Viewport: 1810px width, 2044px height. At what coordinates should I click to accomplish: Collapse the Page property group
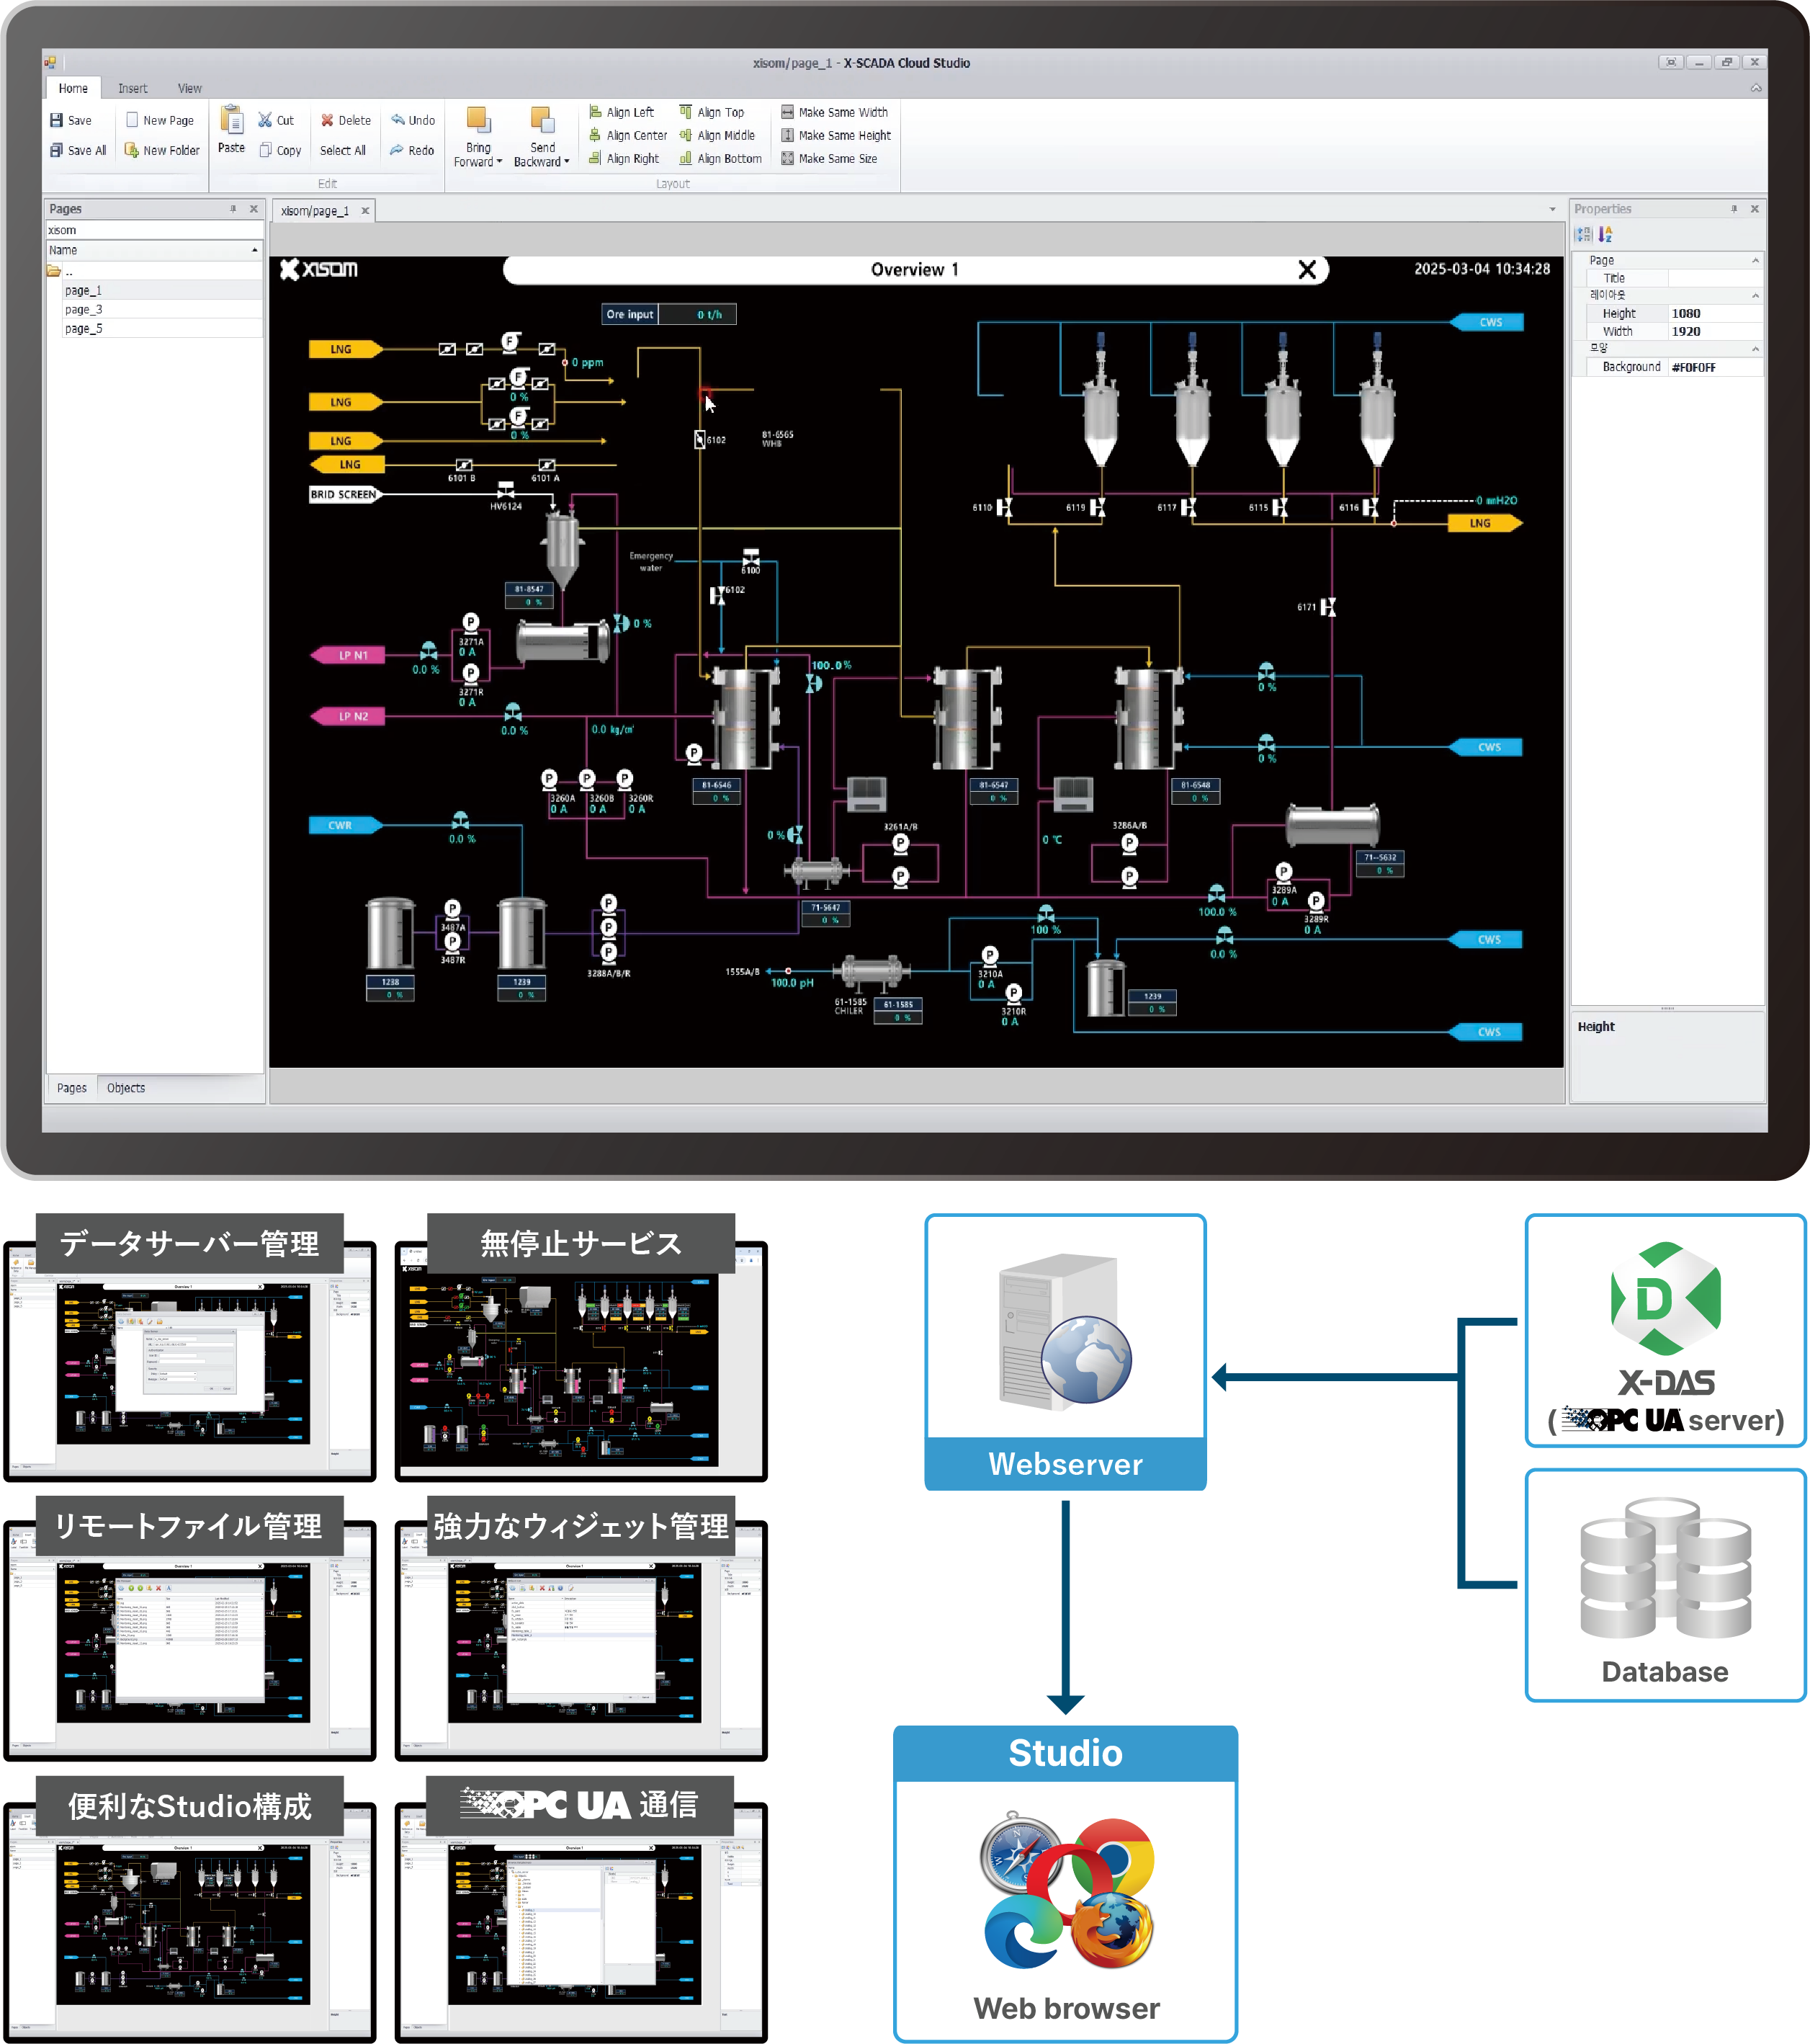tap(1756, 260)
